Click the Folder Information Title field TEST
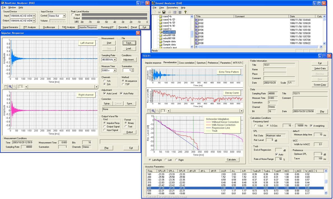Screen dimensions: 333x199 (x=279, y=65)
